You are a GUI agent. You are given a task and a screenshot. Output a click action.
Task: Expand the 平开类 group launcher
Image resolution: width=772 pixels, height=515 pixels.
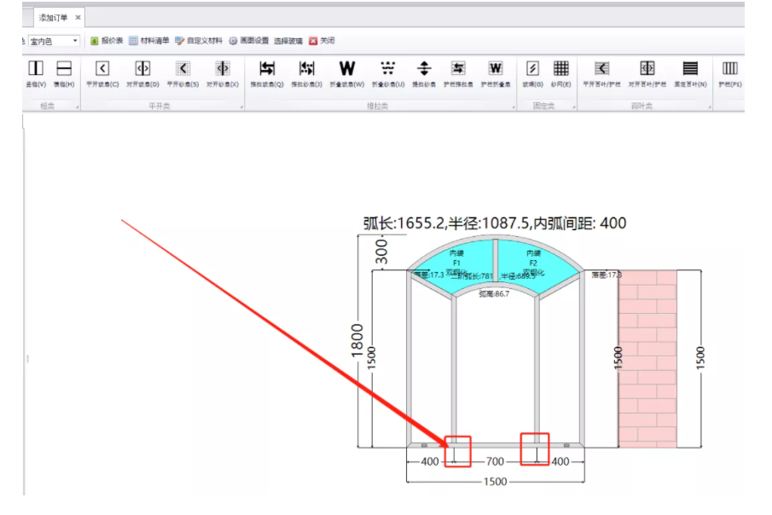(x=241, y=107)
